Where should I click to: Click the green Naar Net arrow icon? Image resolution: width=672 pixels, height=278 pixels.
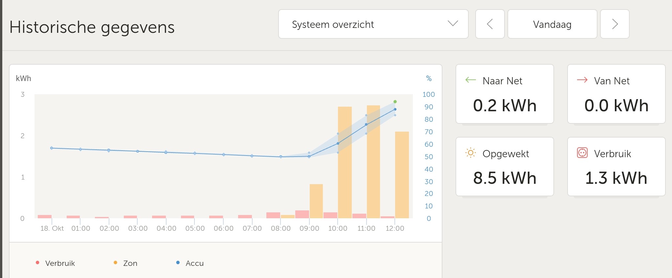click(470, 80)
